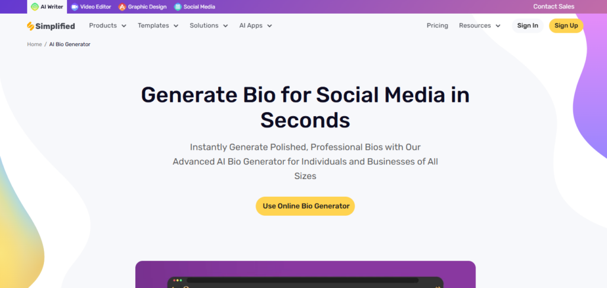Click the purple preview thumbnail below
This screenshot has height=288, width=607.
[305, 274]
